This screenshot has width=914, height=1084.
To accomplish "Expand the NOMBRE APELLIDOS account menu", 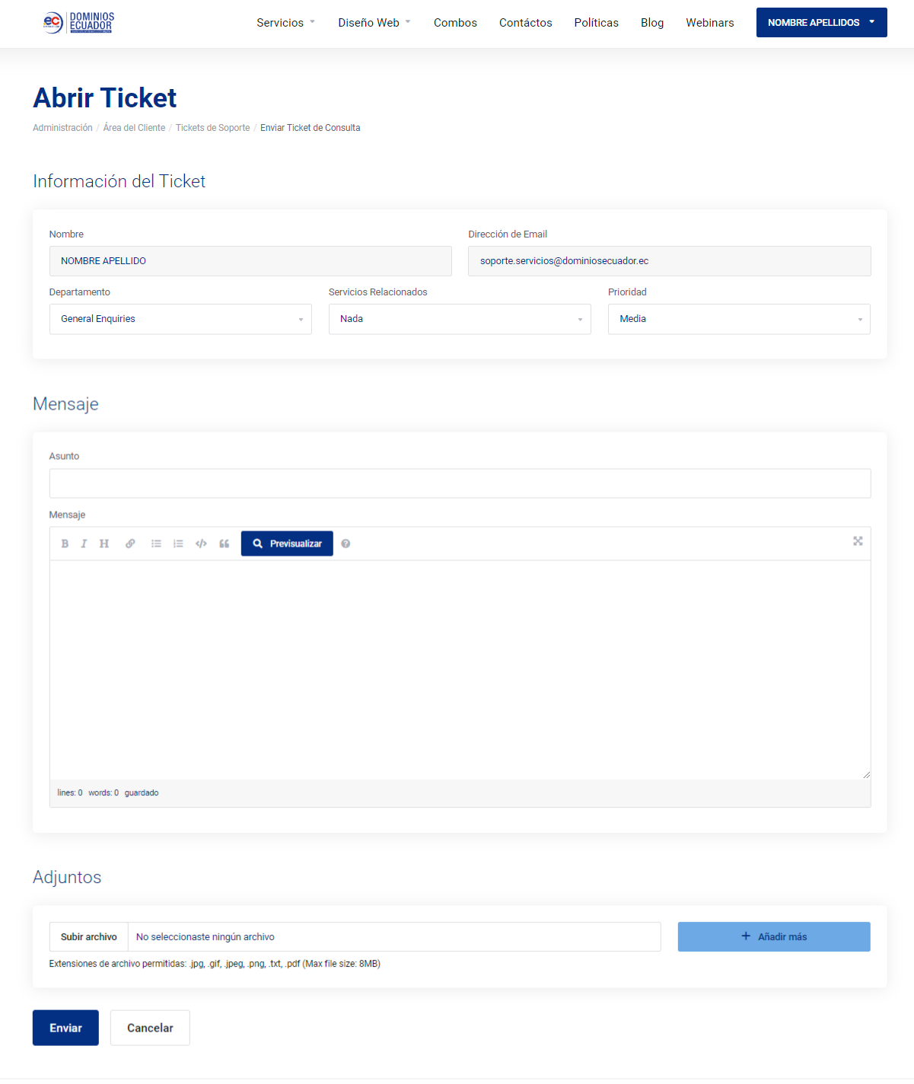I will (821, 23).
